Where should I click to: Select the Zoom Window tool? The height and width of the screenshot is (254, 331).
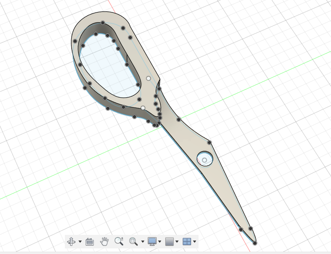(x=134, y=241)
